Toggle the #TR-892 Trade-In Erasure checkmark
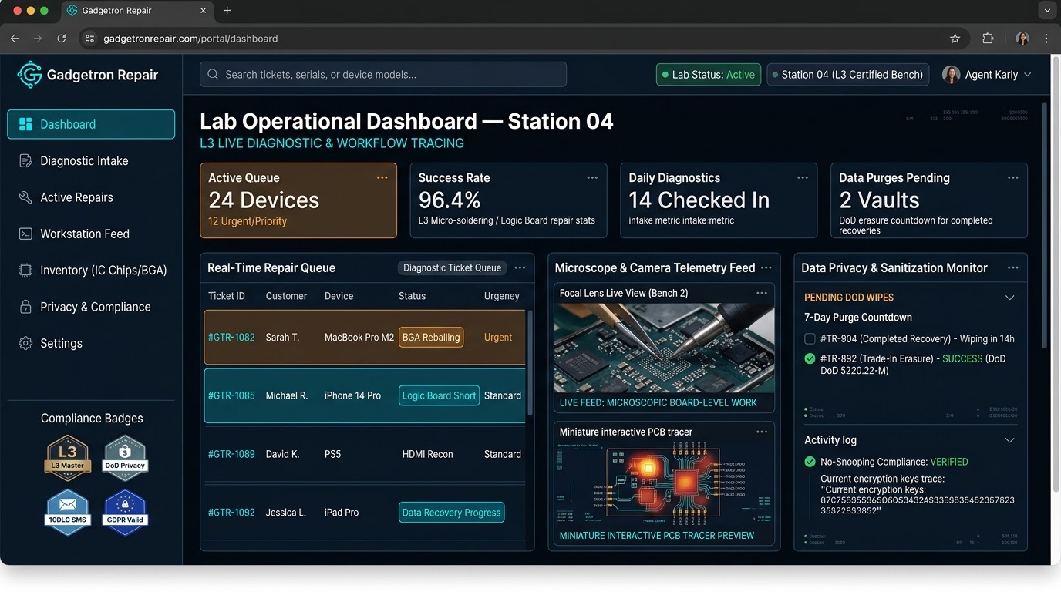This screenshot has height=592, width=1061. tap(810, 358)
